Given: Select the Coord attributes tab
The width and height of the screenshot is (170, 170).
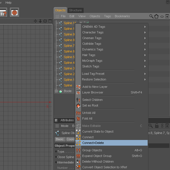Looking at the screenshot, I should [71, 139].
